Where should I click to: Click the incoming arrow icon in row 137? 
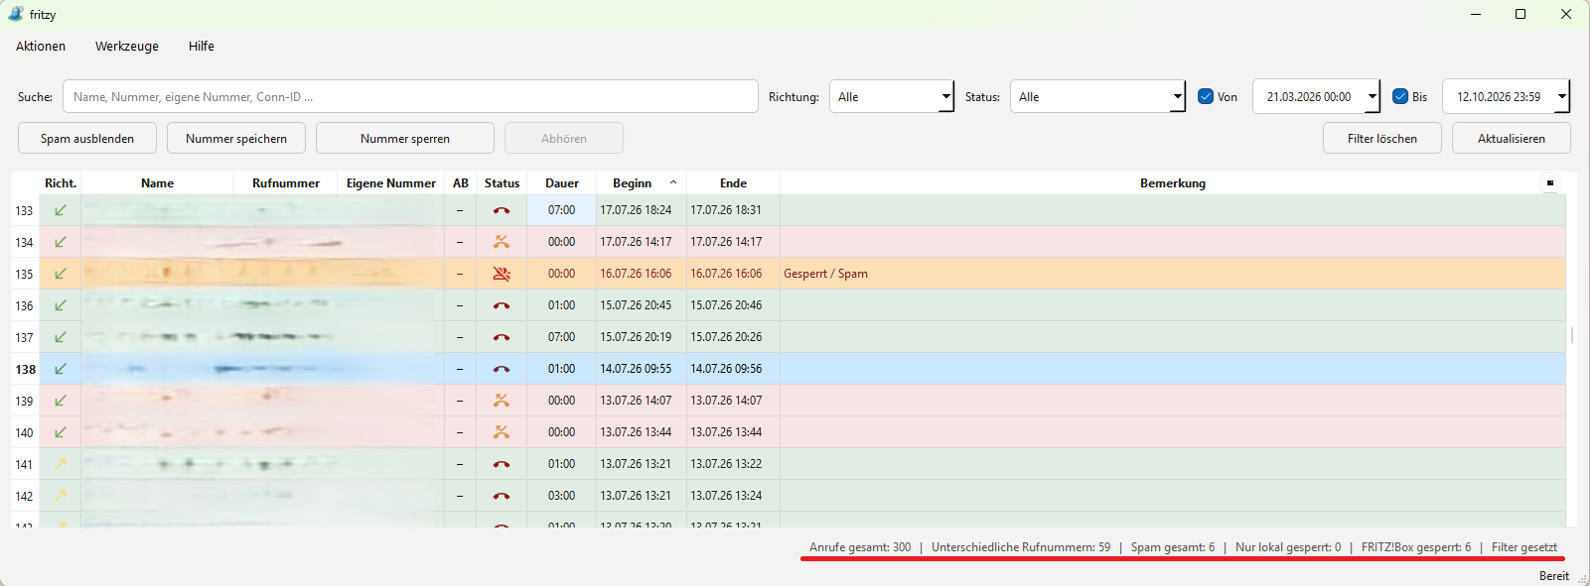61,337
